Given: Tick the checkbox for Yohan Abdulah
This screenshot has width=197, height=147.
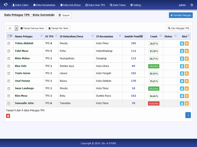Looking at the screenshot, I should [9, 44].
